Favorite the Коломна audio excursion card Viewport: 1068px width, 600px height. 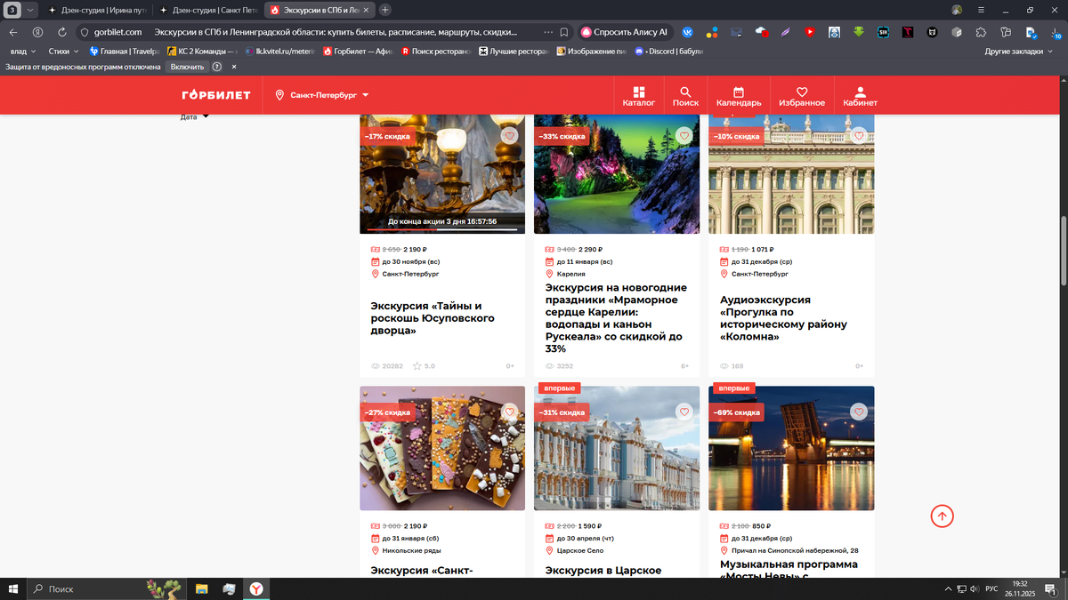[x=858, y=136]
